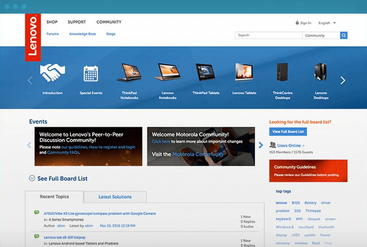Select the ThinkPad Tablets image
The height and width of the screenshot is (247, 367).
pos(205,72)
